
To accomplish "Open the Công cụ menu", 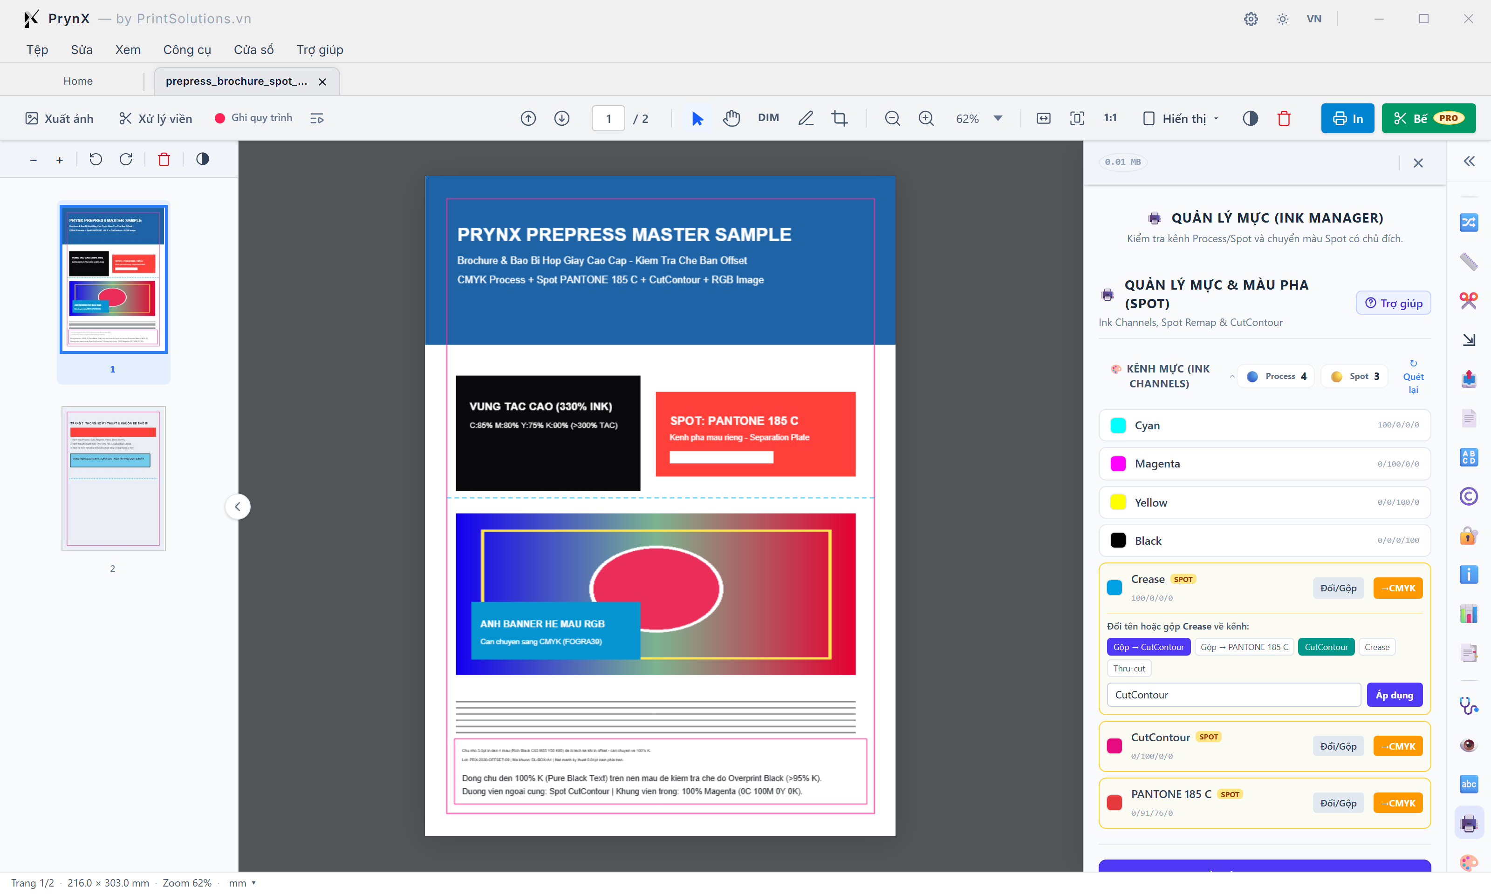I will coord(187,49).
